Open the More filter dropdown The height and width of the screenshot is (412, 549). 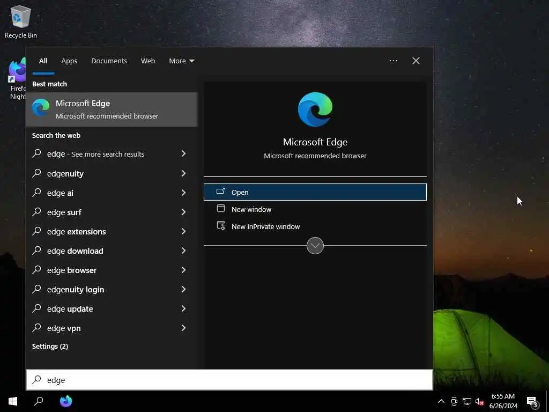pyautogui.click(x=181, y=61)
